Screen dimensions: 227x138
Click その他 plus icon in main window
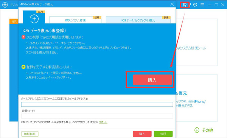pos(197,130)
